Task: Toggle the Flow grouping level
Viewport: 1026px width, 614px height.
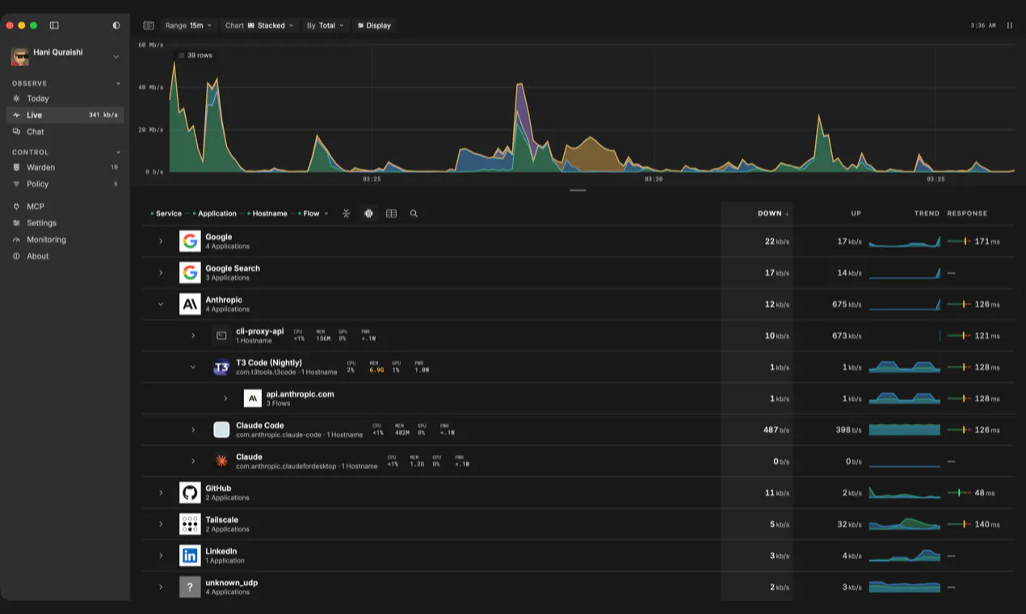Action: click(309, 213)
